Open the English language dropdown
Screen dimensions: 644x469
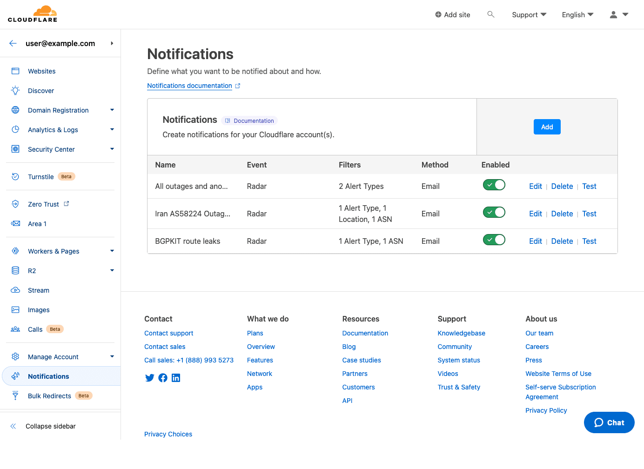tap(577, 14)
